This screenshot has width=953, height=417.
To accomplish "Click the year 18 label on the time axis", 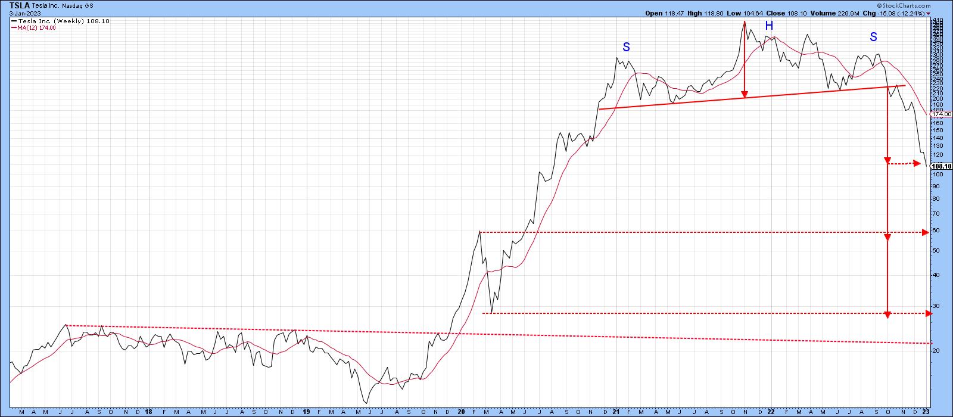I will 148,412.
